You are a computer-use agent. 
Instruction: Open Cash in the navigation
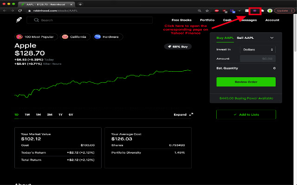[x=227, y=20]
